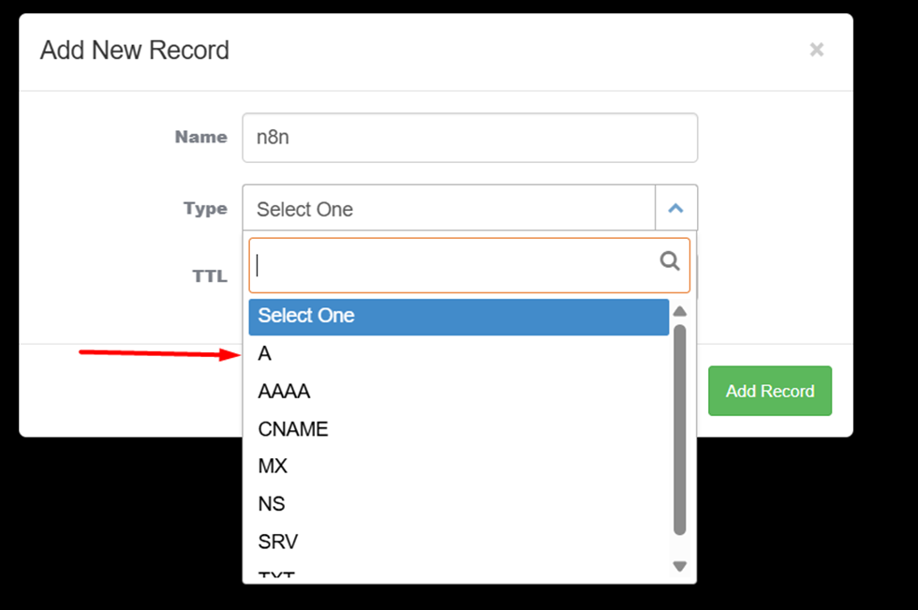
Task: Pick NS from the dropdown list
Action: click(x=272, y=504)
